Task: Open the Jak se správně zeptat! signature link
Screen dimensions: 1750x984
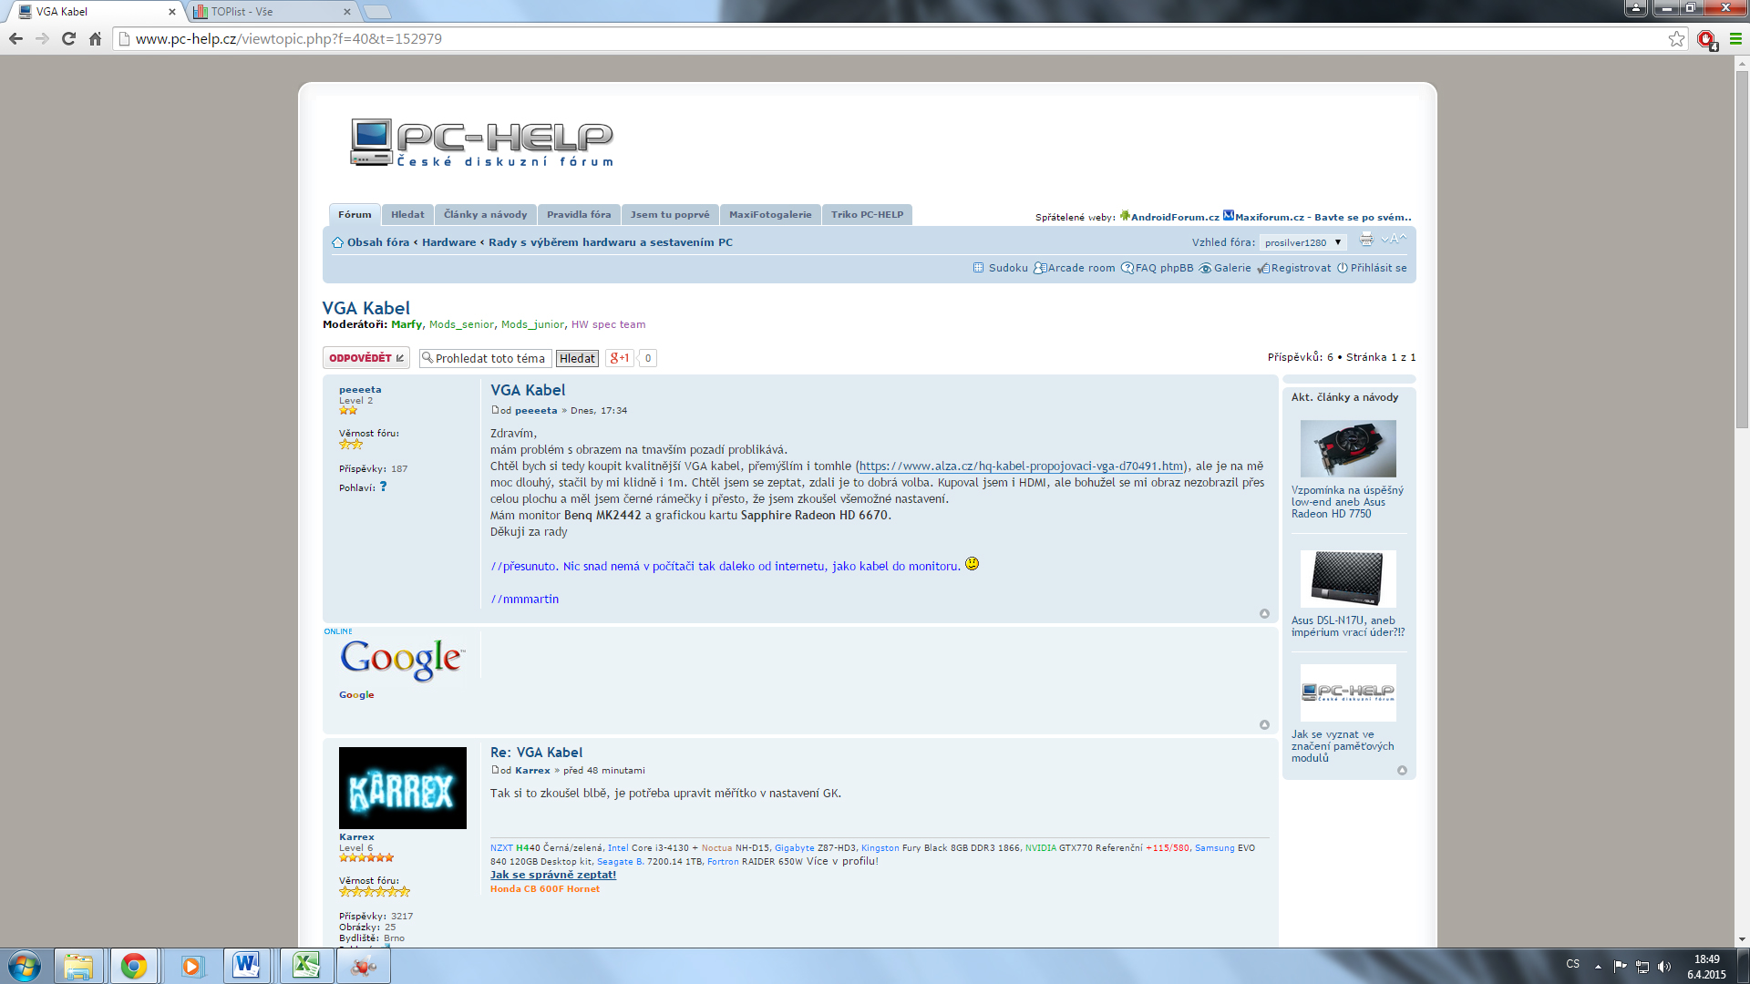Action: tap(553, 875)
